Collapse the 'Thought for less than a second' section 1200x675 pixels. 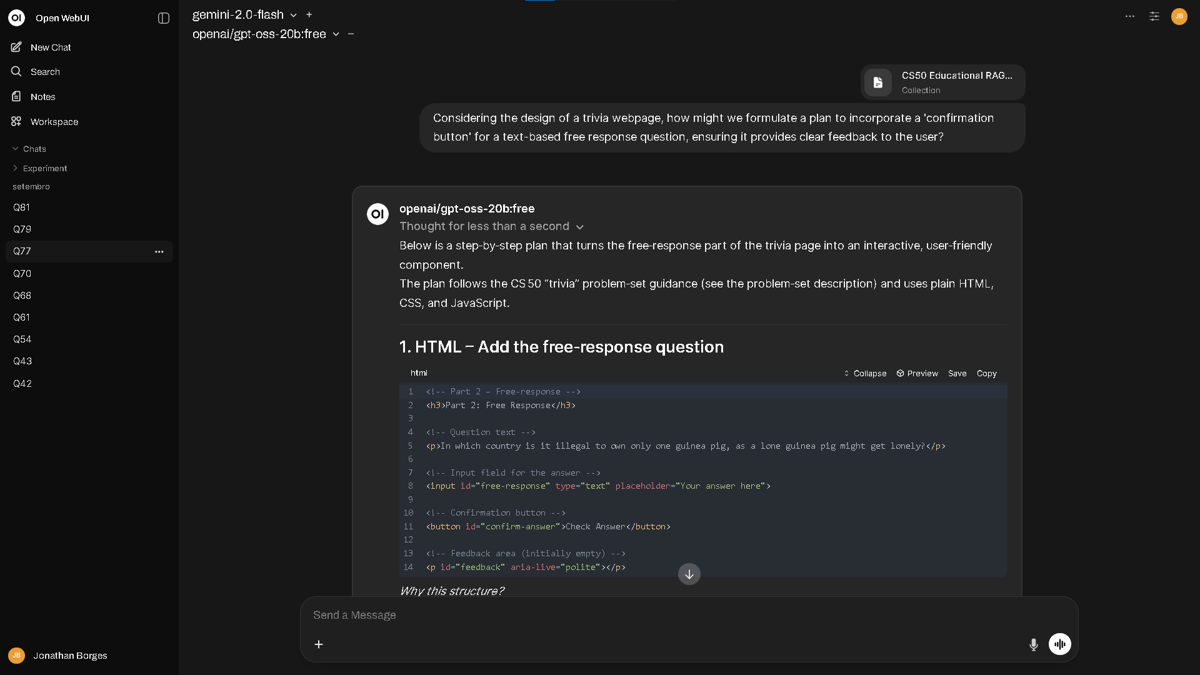(579, 227)
